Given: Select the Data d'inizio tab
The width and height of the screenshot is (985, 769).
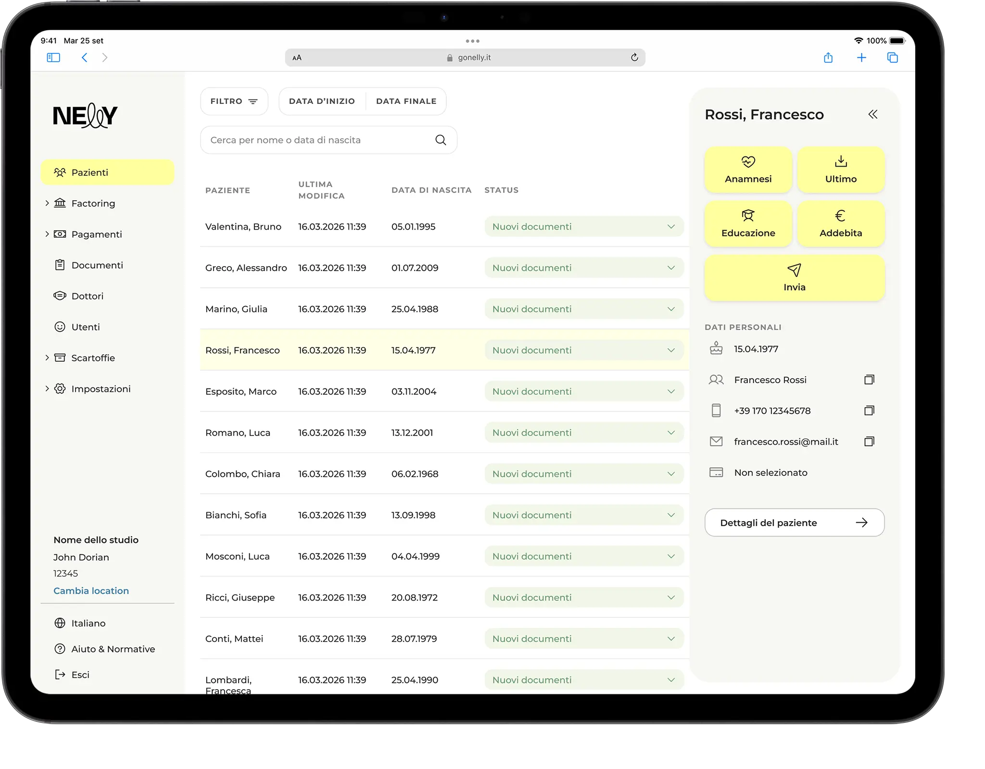Looking at the screenshot, I should 322,101.
